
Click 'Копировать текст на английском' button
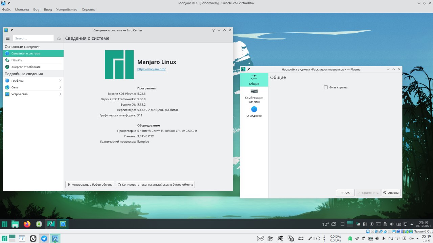pos(155,185)
